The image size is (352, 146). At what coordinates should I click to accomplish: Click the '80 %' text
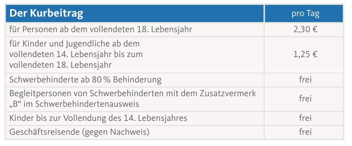click(112, 80)
